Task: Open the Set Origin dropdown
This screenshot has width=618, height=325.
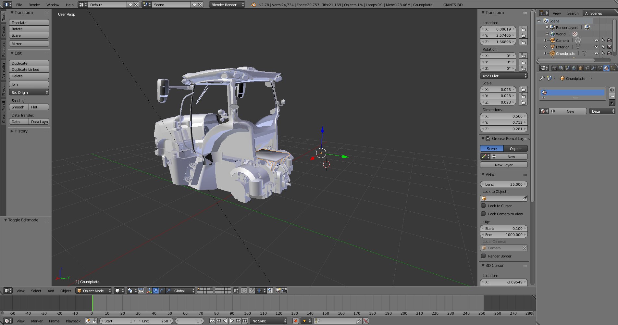Action: [x=29, y=93]
